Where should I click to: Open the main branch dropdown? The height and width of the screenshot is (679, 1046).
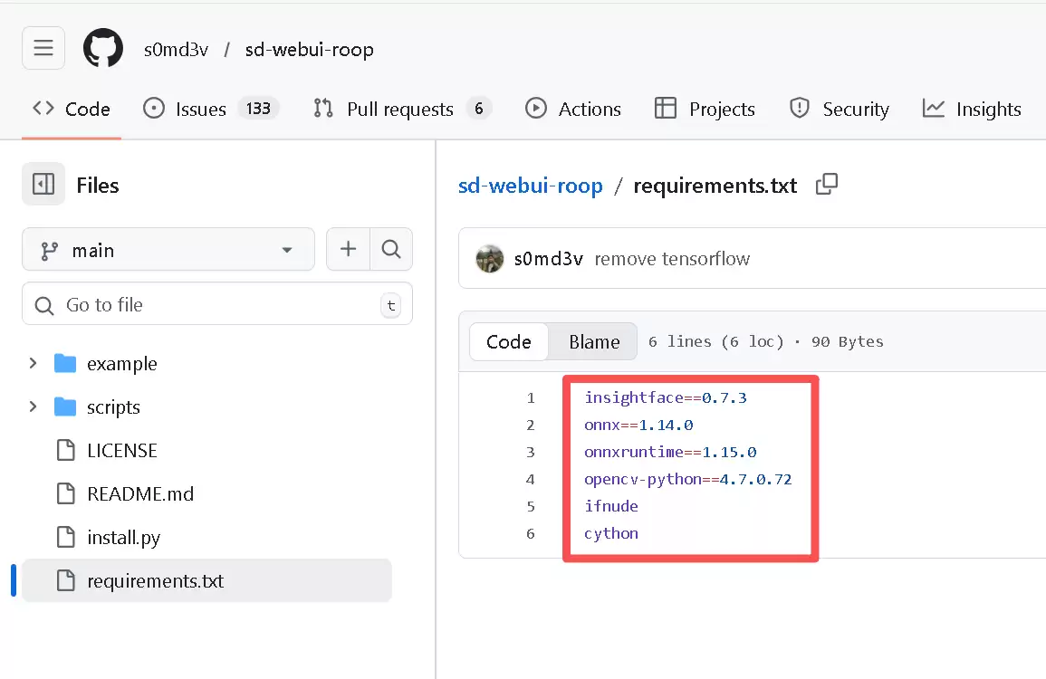[x=168, y=250]
